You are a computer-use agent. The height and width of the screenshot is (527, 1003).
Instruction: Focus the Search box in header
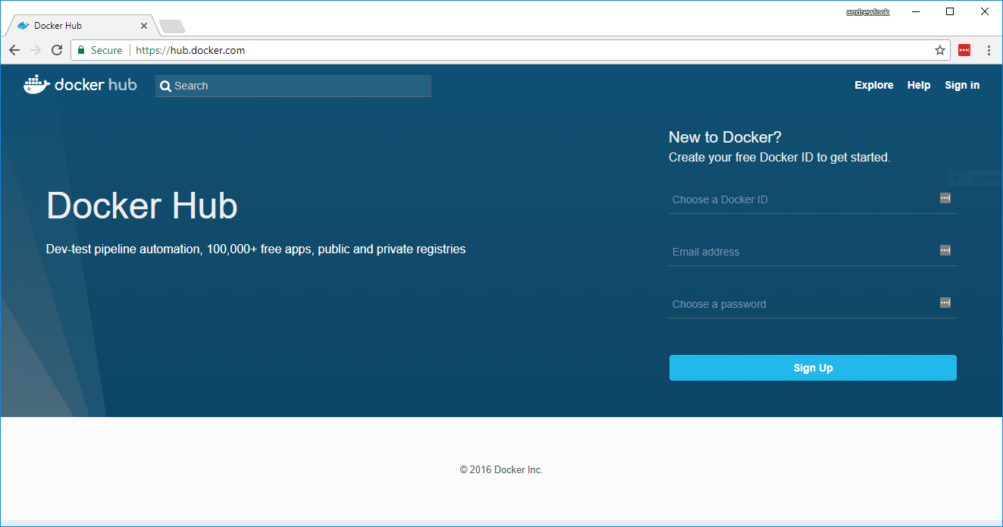293,86
